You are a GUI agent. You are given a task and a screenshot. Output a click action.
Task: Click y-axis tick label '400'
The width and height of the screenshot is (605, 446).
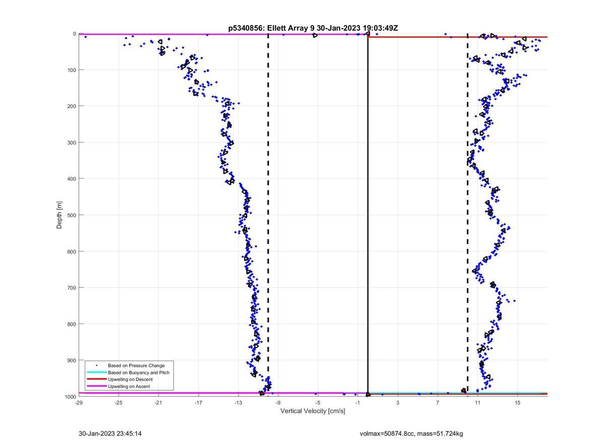pyautogui.click(x=72, y=178)
